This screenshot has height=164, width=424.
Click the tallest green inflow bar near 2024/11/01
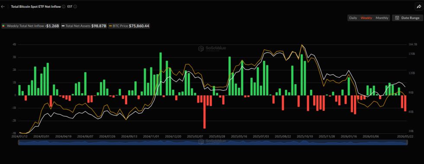click(x=161, y=74)
